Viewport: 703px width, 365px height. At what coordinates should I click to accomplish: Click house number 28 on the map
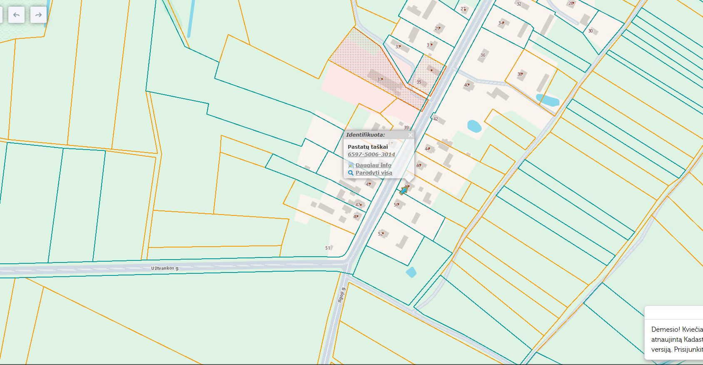click(571, 3)
